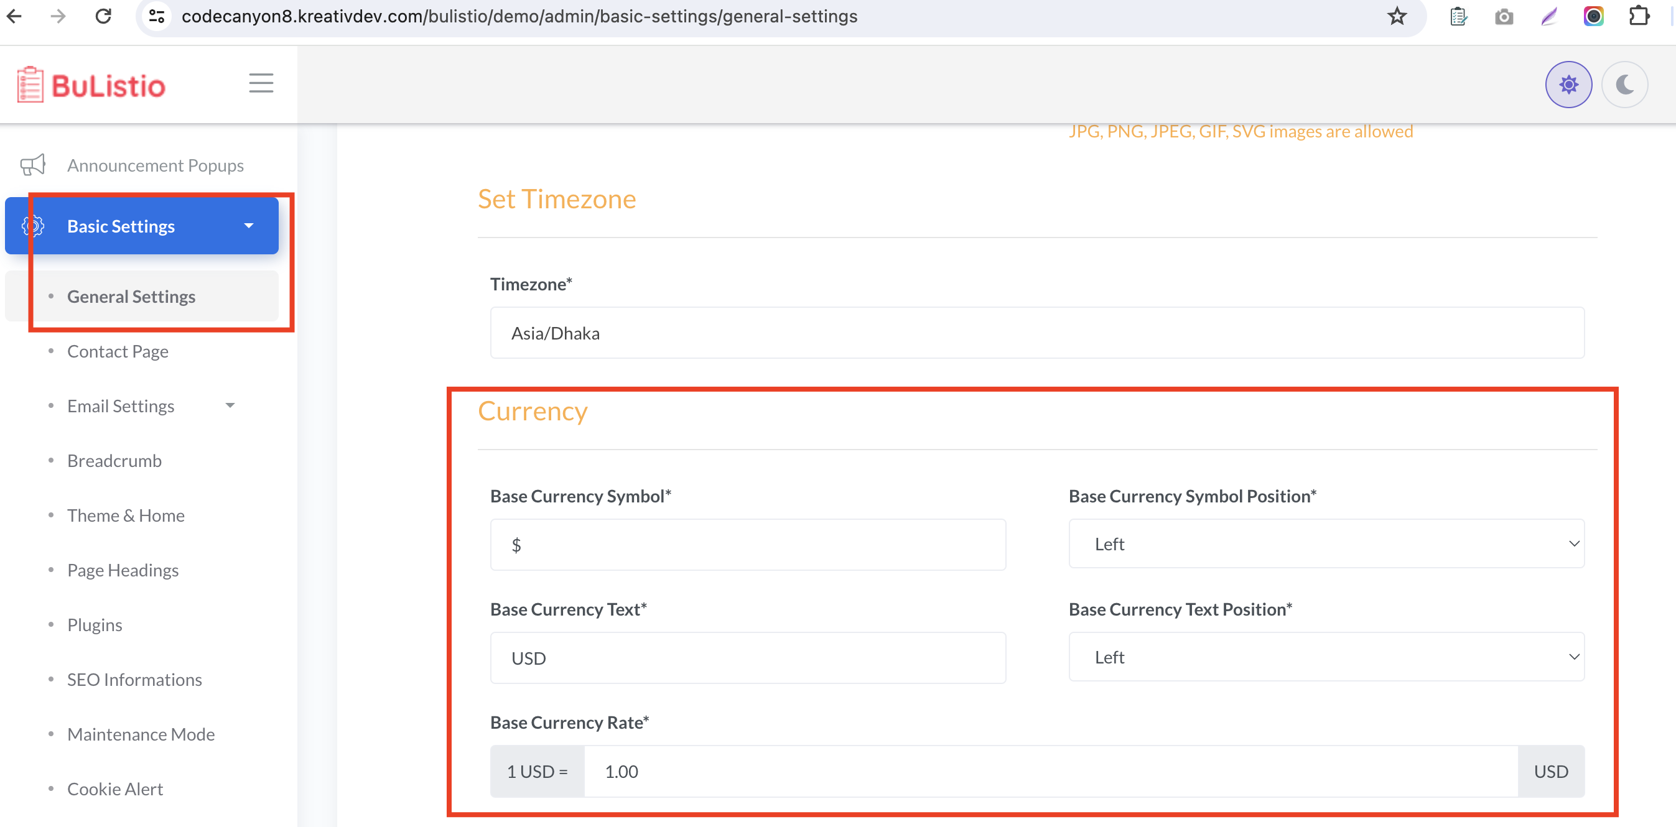Screen dimensions: 1676x827
Task: Toggle the sidebar hamburger menu
Action: pyautogui.click(x=261, y=83)
